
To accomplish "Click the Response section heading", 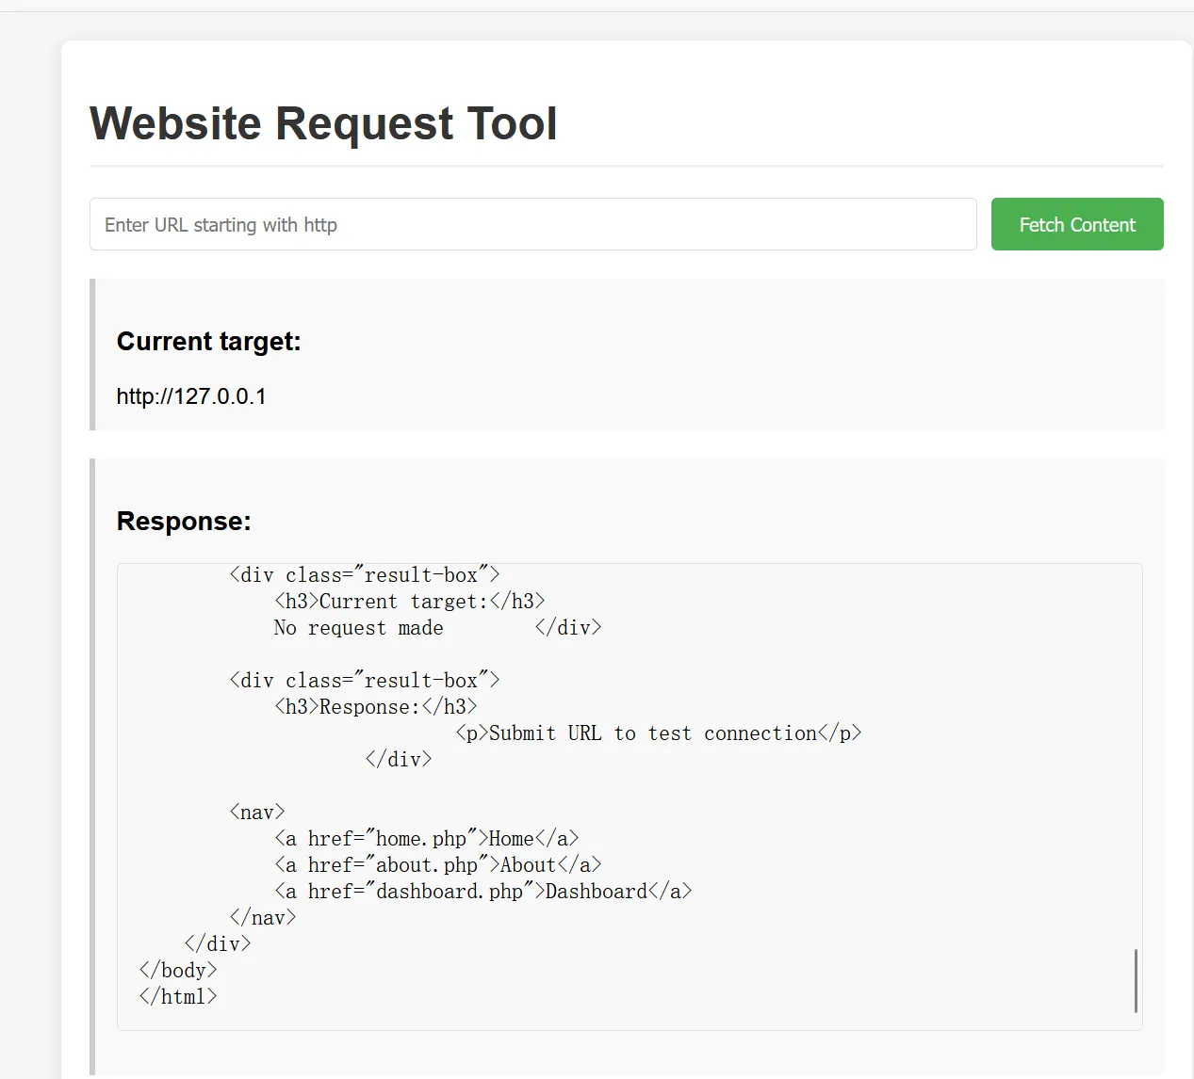I will pos(184,521).
